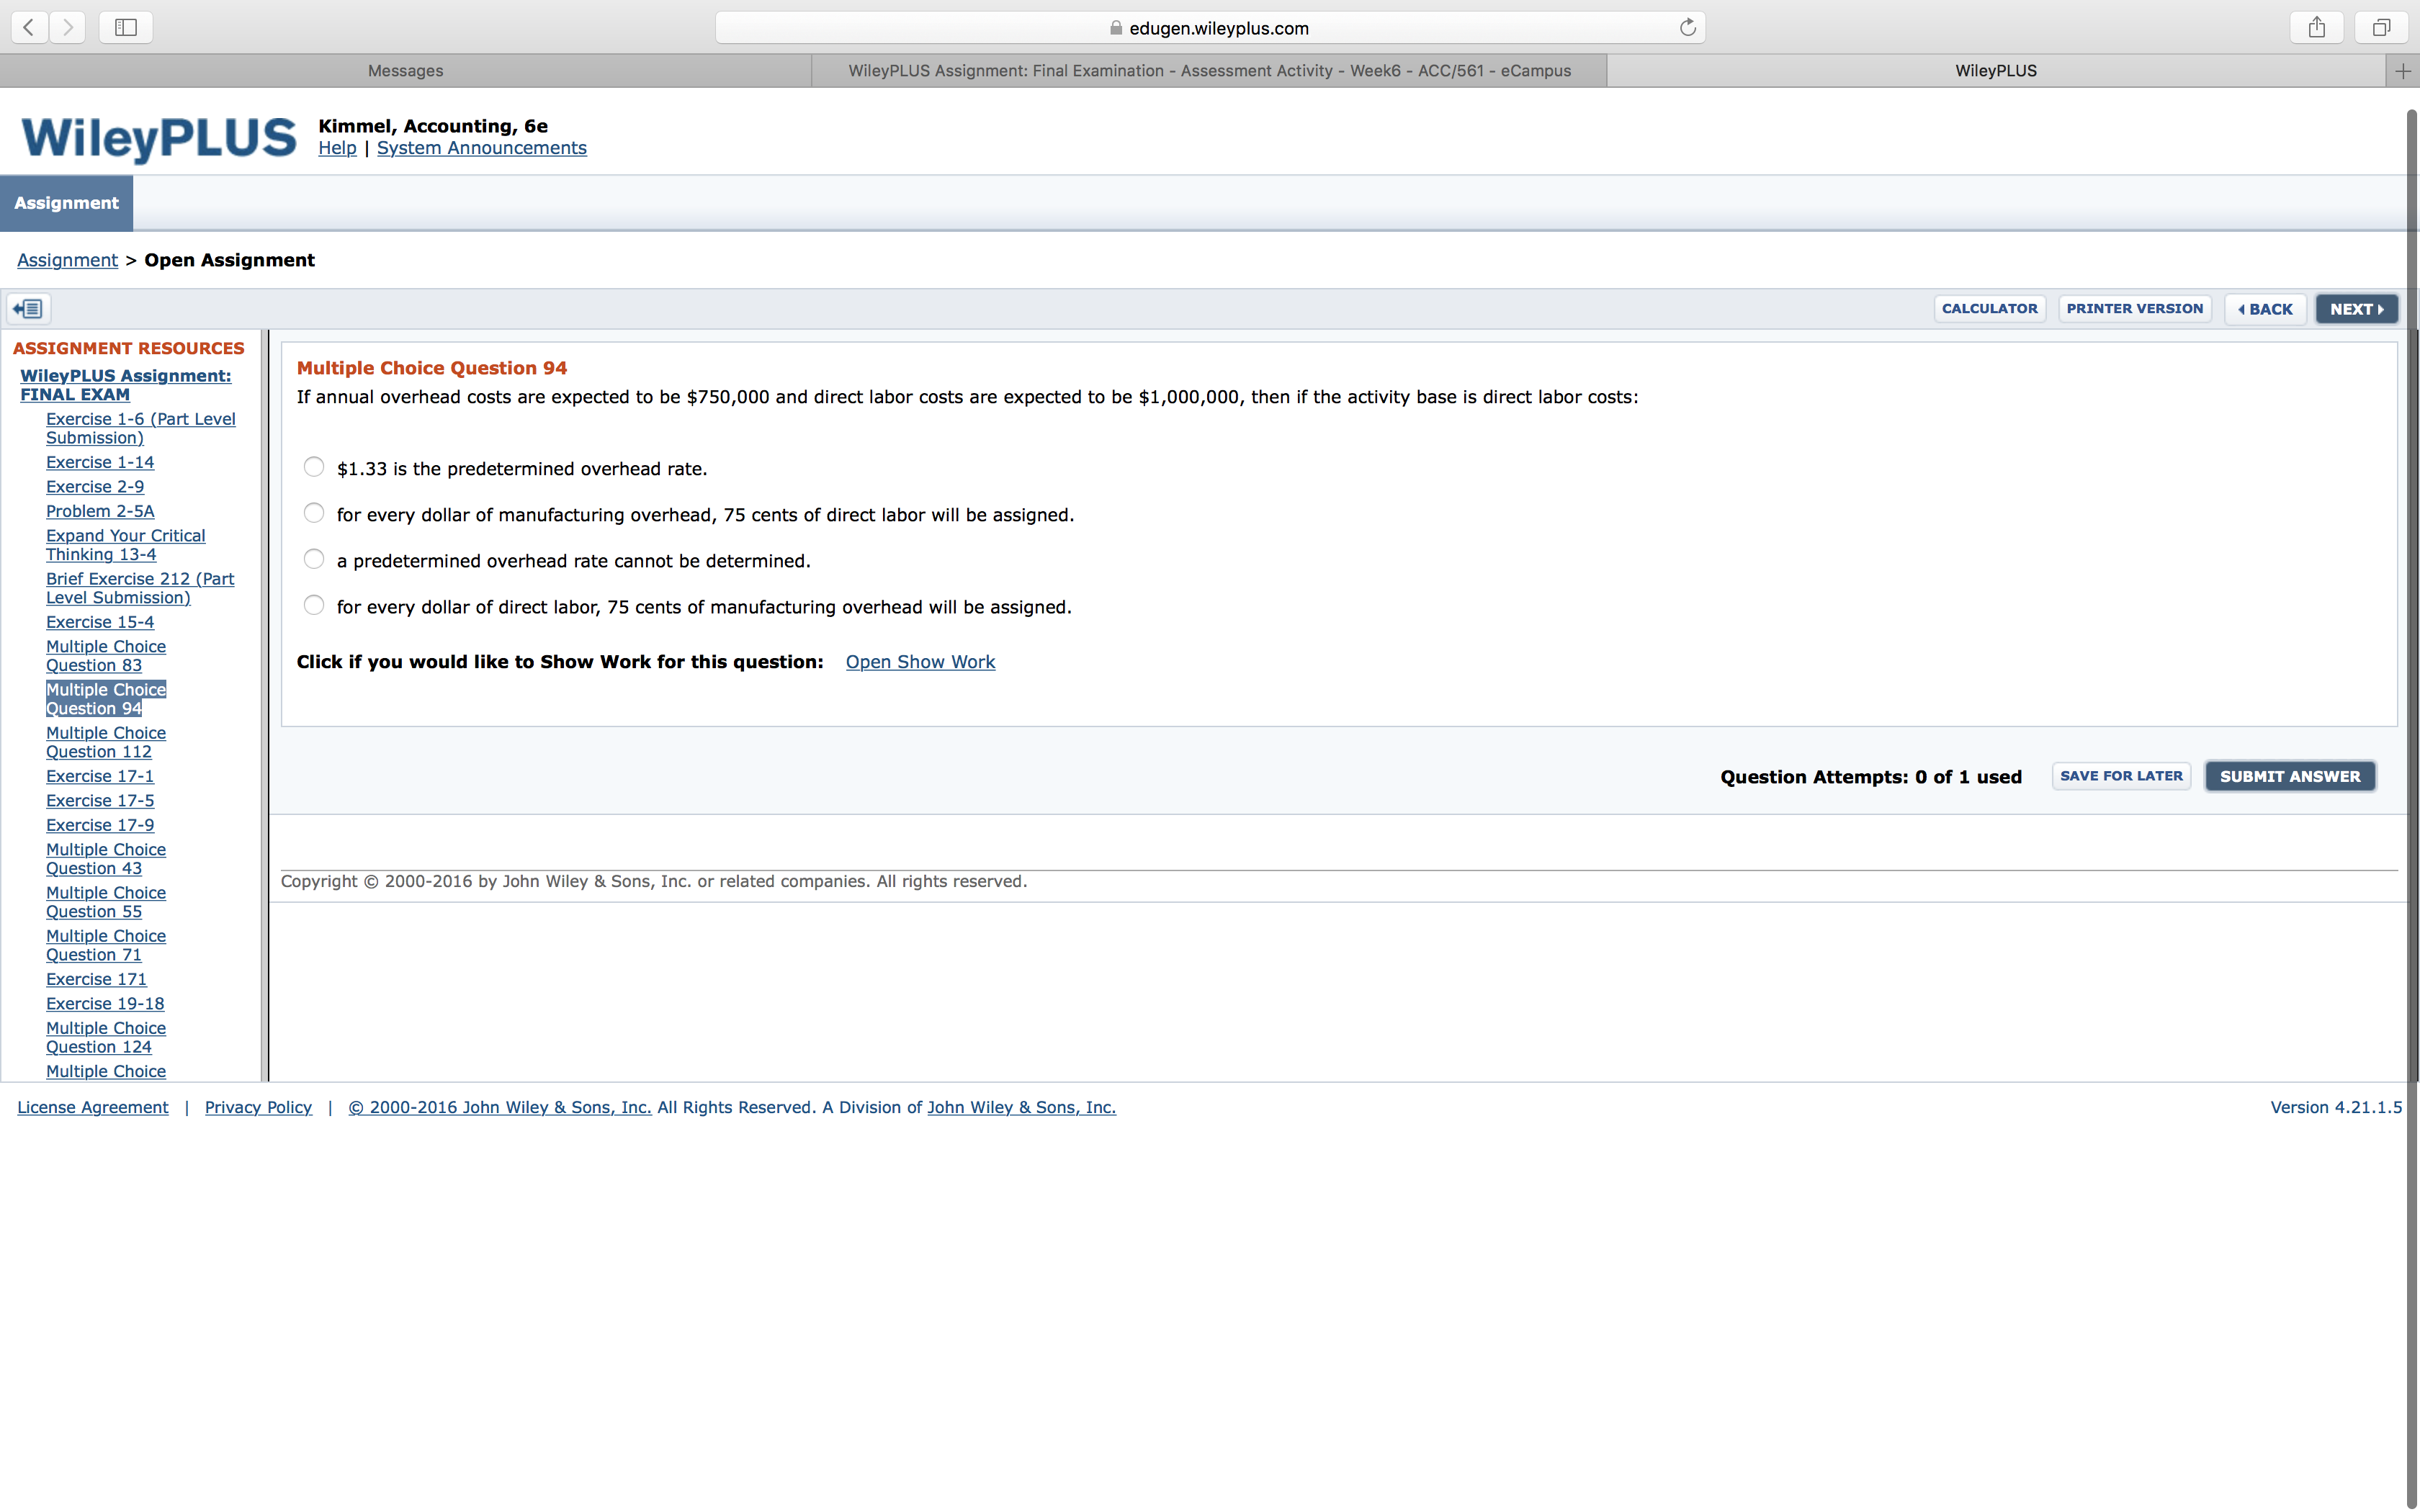This screenshot has height=1512, width=2420.
Task: Click Safari's forward arrow button
Action: tap(67, 27)
